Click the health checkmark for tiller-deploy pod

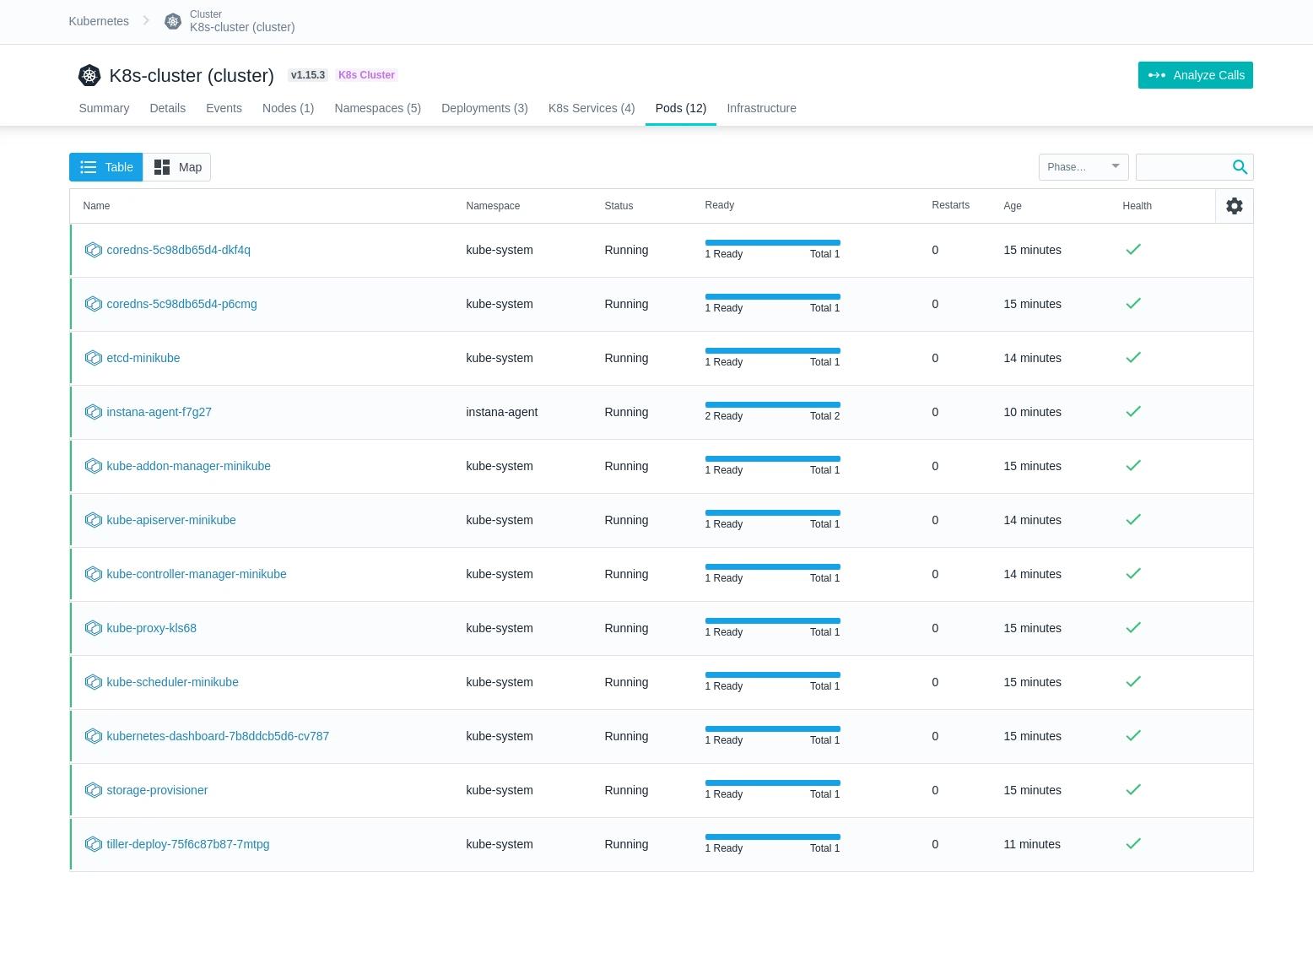pyautogui.click(x=1133, y=843)
